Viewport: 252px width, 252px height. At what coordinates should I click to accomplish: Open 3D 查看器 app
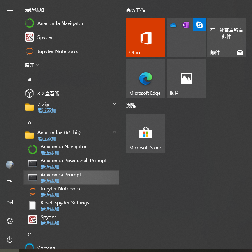[x=71, y=93]
